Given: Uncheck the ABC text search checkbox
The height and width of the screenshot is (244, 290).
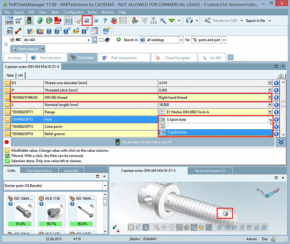Looking at the screenshot, I should (x=12, y=40).
